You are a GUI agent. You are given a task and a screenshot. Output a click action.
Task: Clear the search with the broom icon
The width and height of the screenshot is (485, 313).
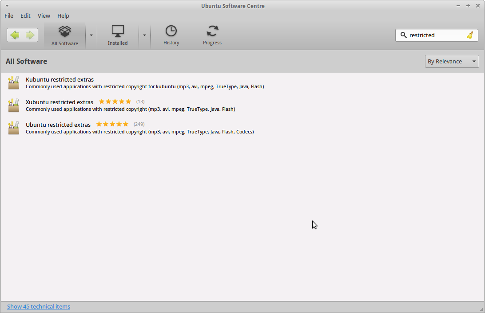(470, 35)
